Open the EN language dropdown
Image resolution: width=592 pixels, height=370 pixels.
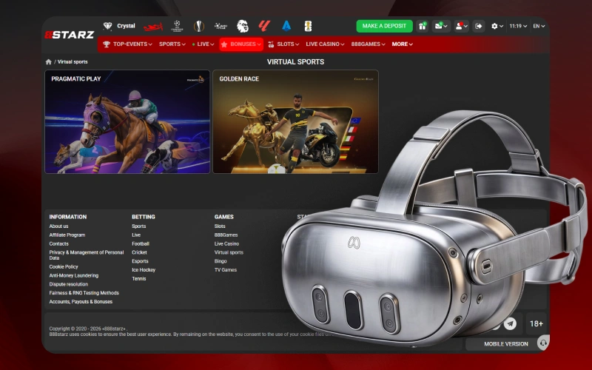(x=539, y=26)
